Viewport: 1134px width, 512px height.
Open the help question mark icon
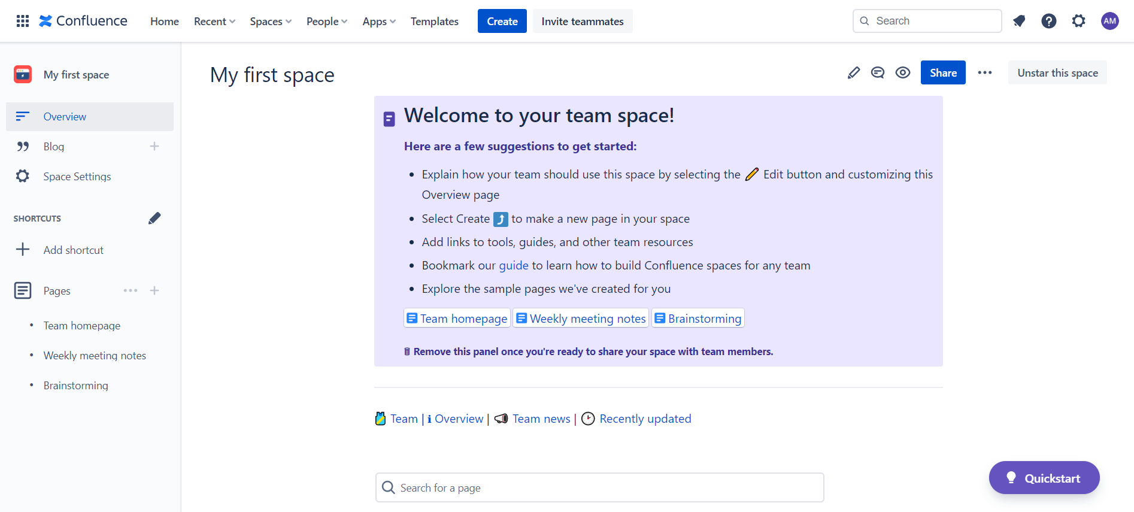point(1048,21)
